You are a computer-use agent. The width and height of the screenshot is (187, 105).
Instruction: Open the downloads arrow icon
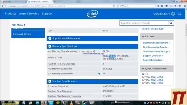click(x=171, y=6)
